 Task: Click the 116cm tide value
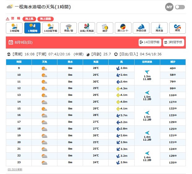pos(173,95)
